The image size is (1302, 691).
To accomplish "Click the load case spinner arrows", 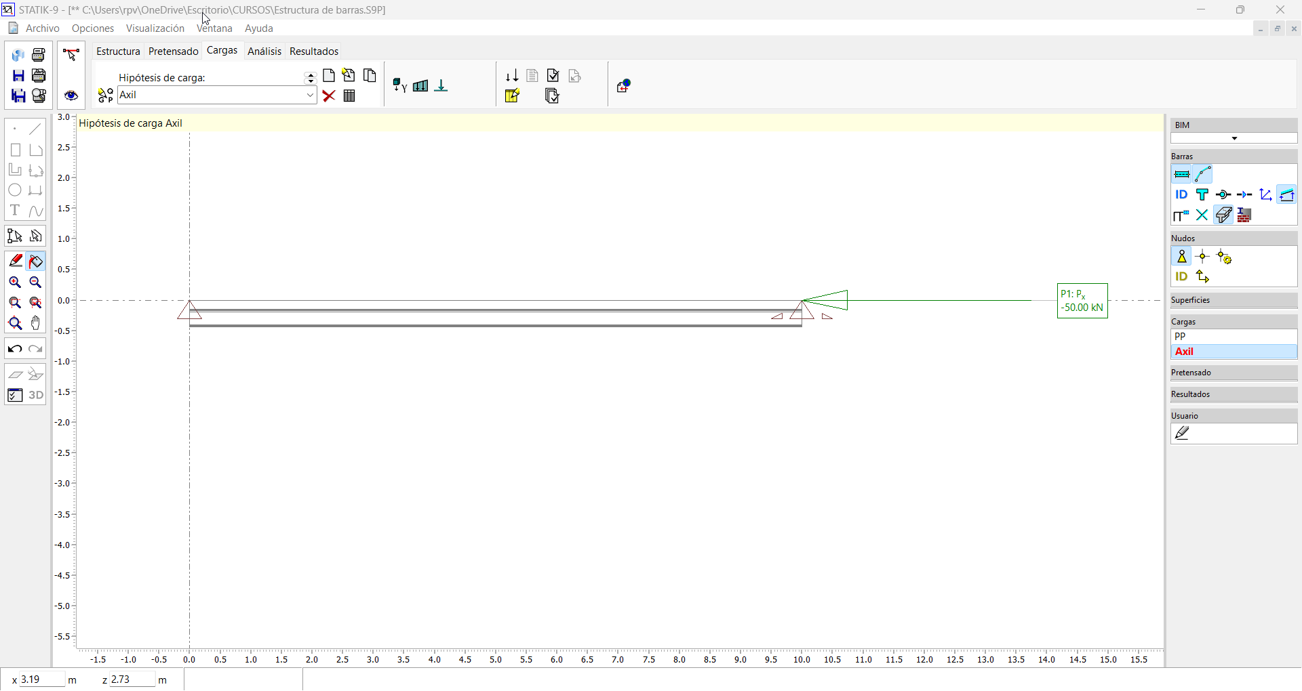I will 311,78.
